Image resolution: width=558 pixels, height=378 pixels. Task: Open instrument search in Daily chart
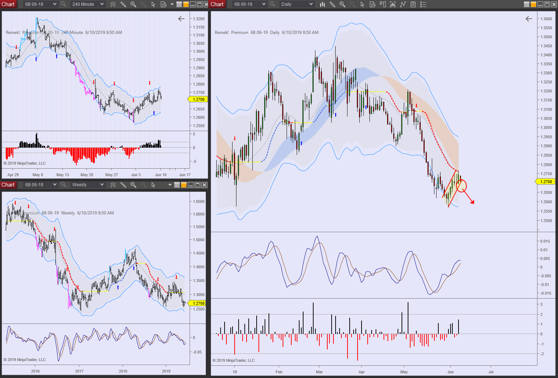pyautogui.click(x=273, y=4)
